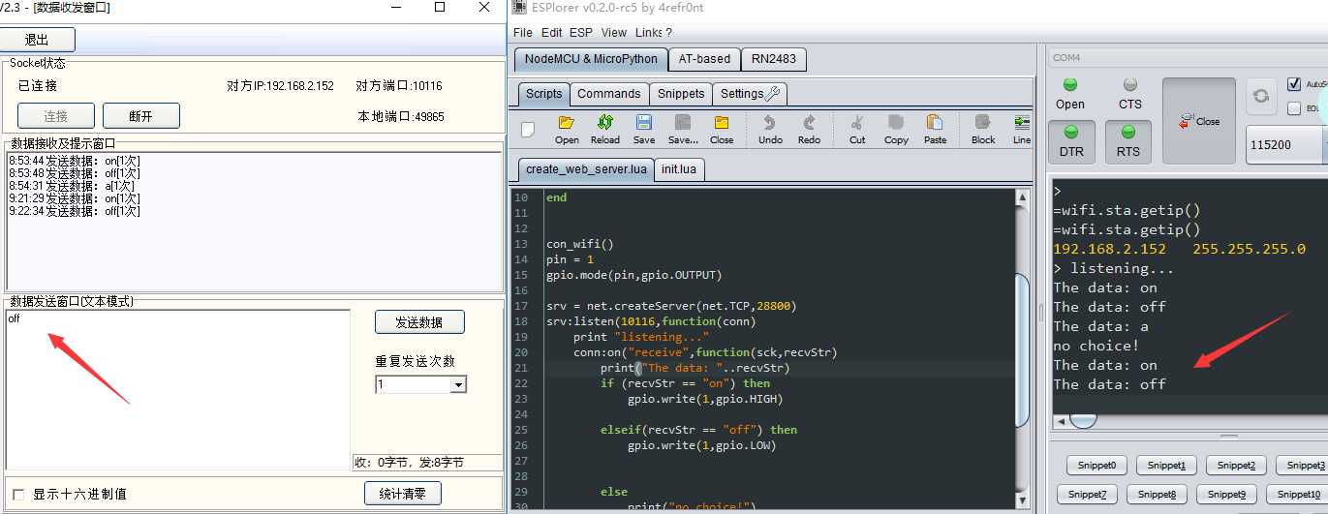Select the Snippets tab
The image size is (1328, 514).
681,94
